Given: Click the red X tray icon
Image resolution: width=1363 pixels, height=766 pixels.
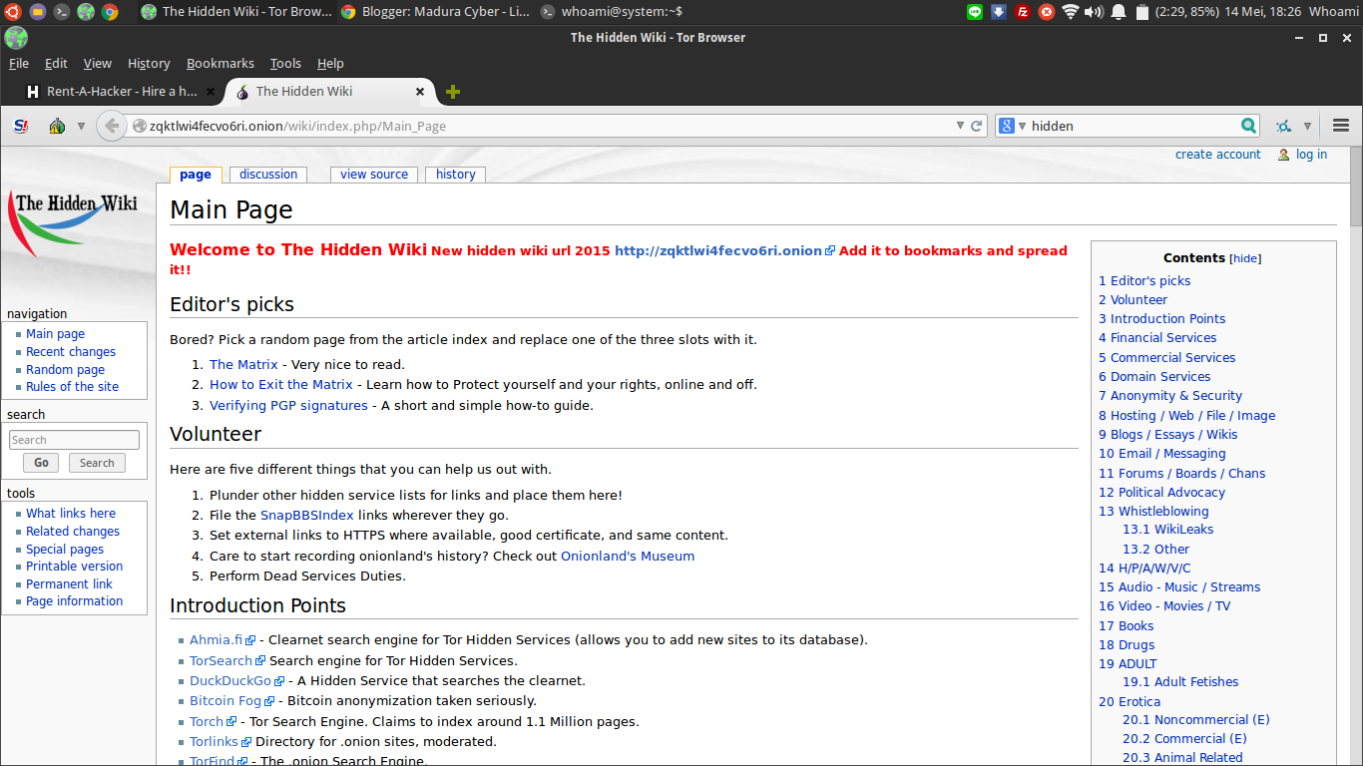Looking at the screenshot, I should coord(1047,12).
